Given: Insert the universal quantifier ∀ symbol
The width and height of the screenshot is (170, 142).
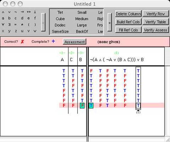Looking at the screenshot, I should pos(3,25).
